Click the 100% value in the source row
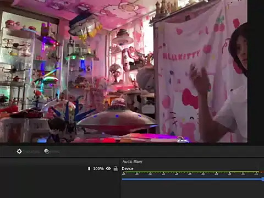The image size is (264, 198). (98, 168)
